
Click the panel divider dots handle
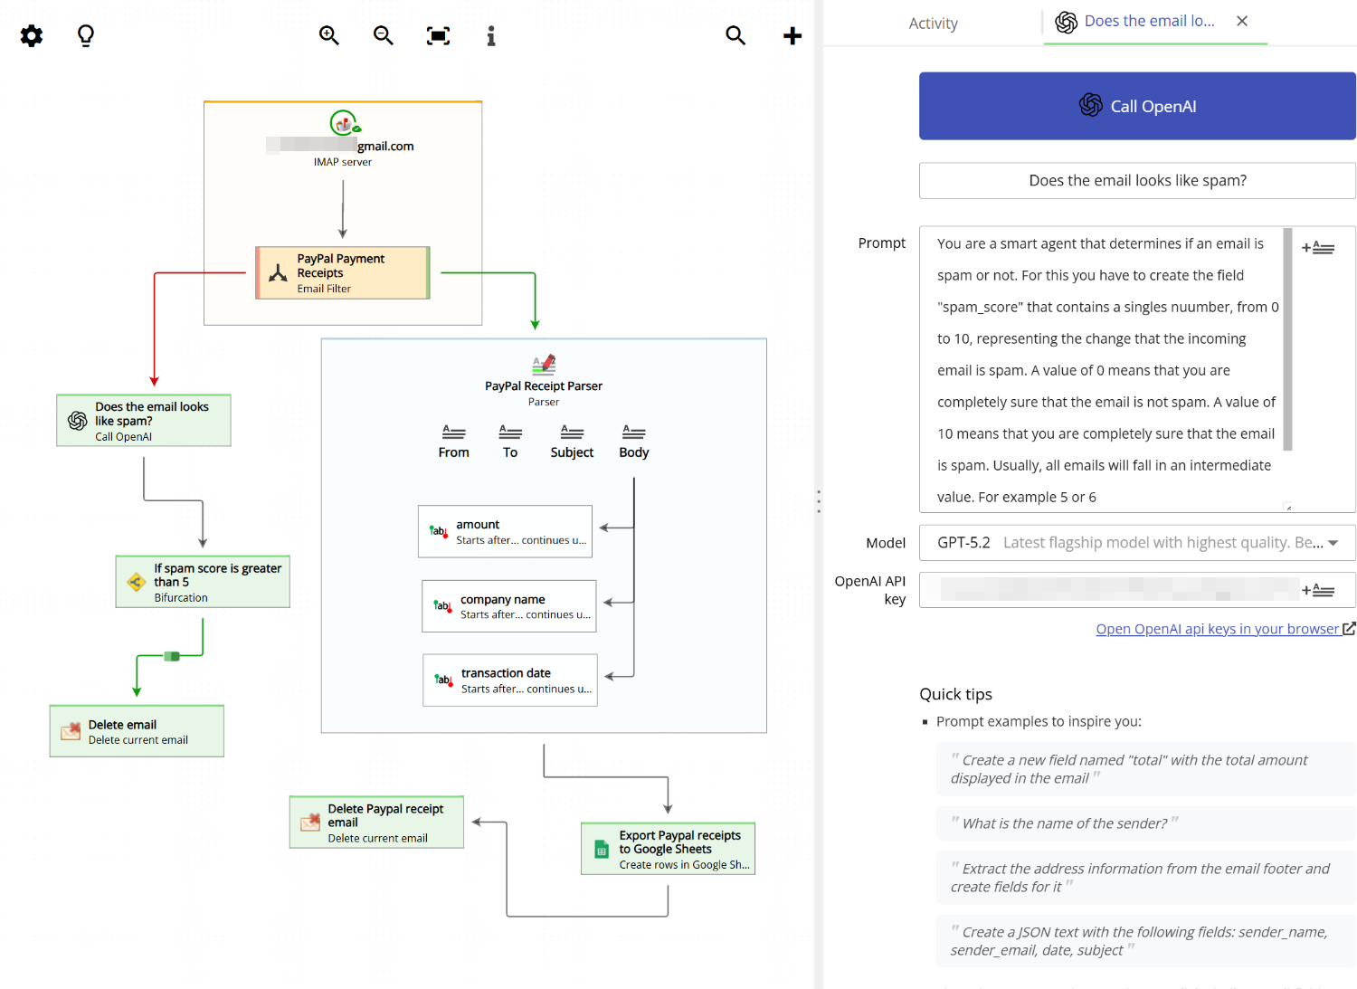point(819,500)
